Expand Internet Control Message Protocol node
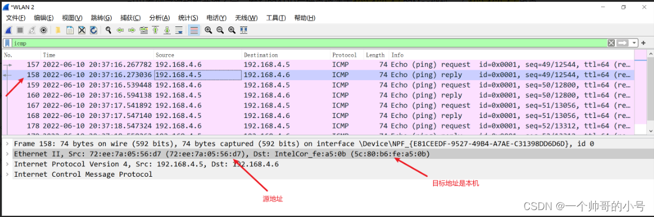The image size is (654, 217). 6,174
